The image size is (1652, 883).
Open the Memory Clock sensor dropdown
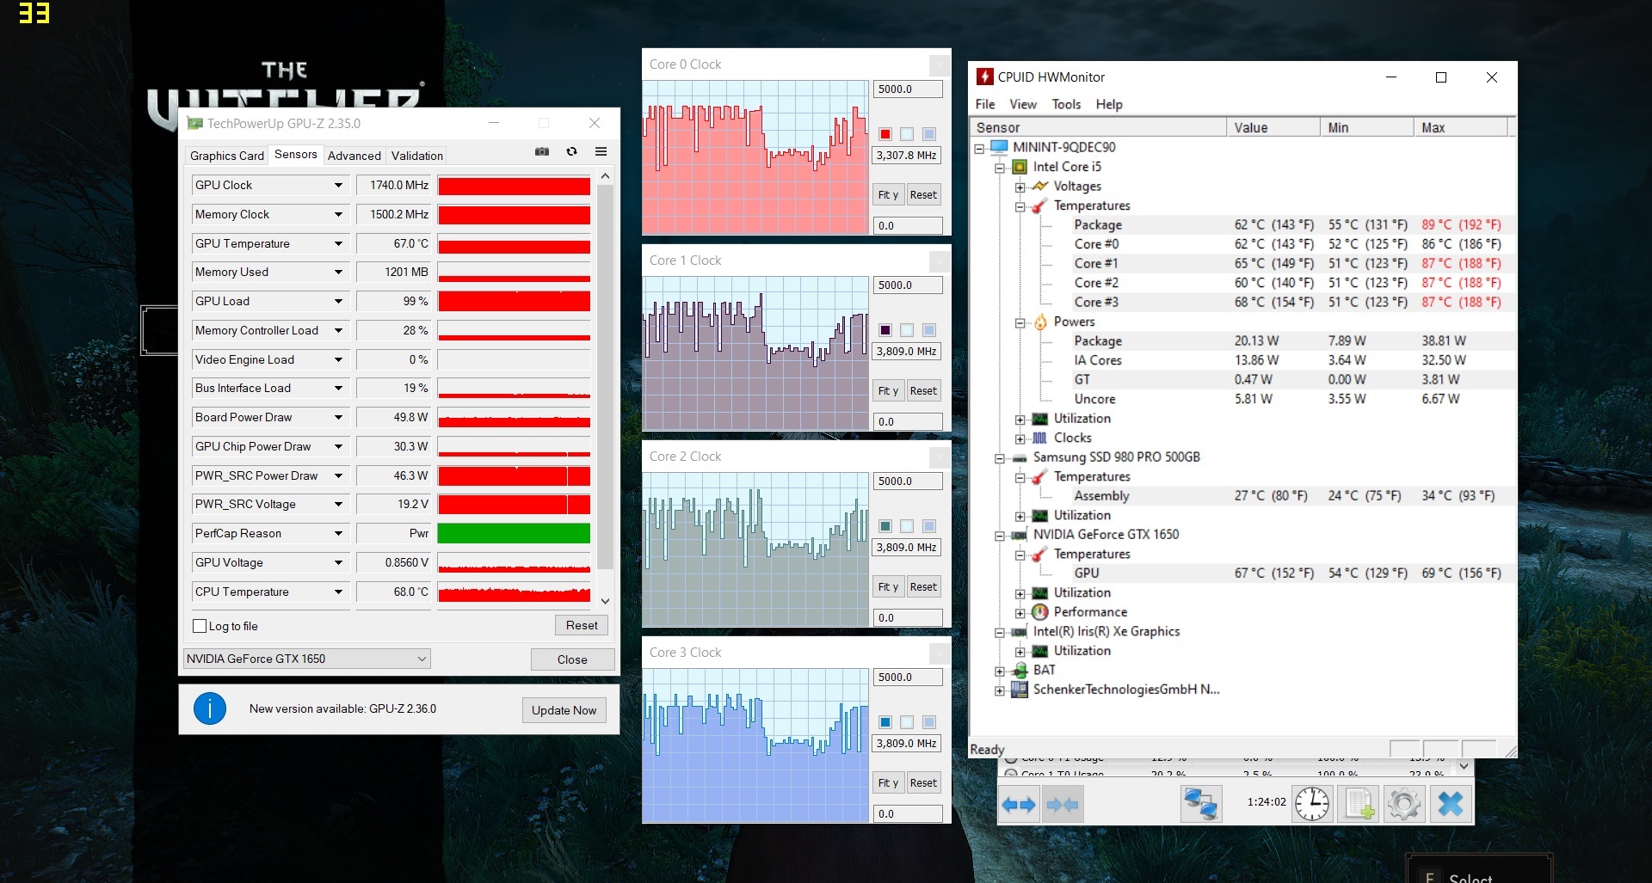338,214
